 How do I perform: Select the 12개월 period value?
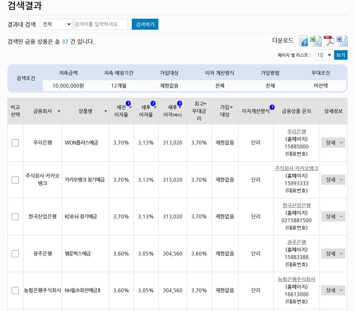click(119, 86)
